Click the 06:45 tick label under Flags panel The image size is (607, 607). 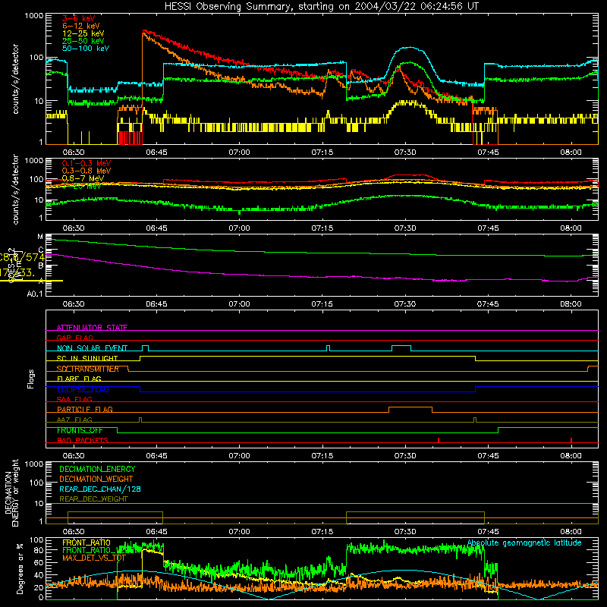click(x=156, y=456)
